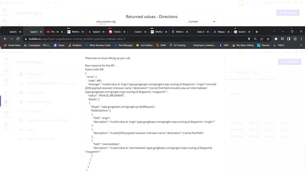Open the number data type dropdown
305x171 pixels.
point(202,22)
